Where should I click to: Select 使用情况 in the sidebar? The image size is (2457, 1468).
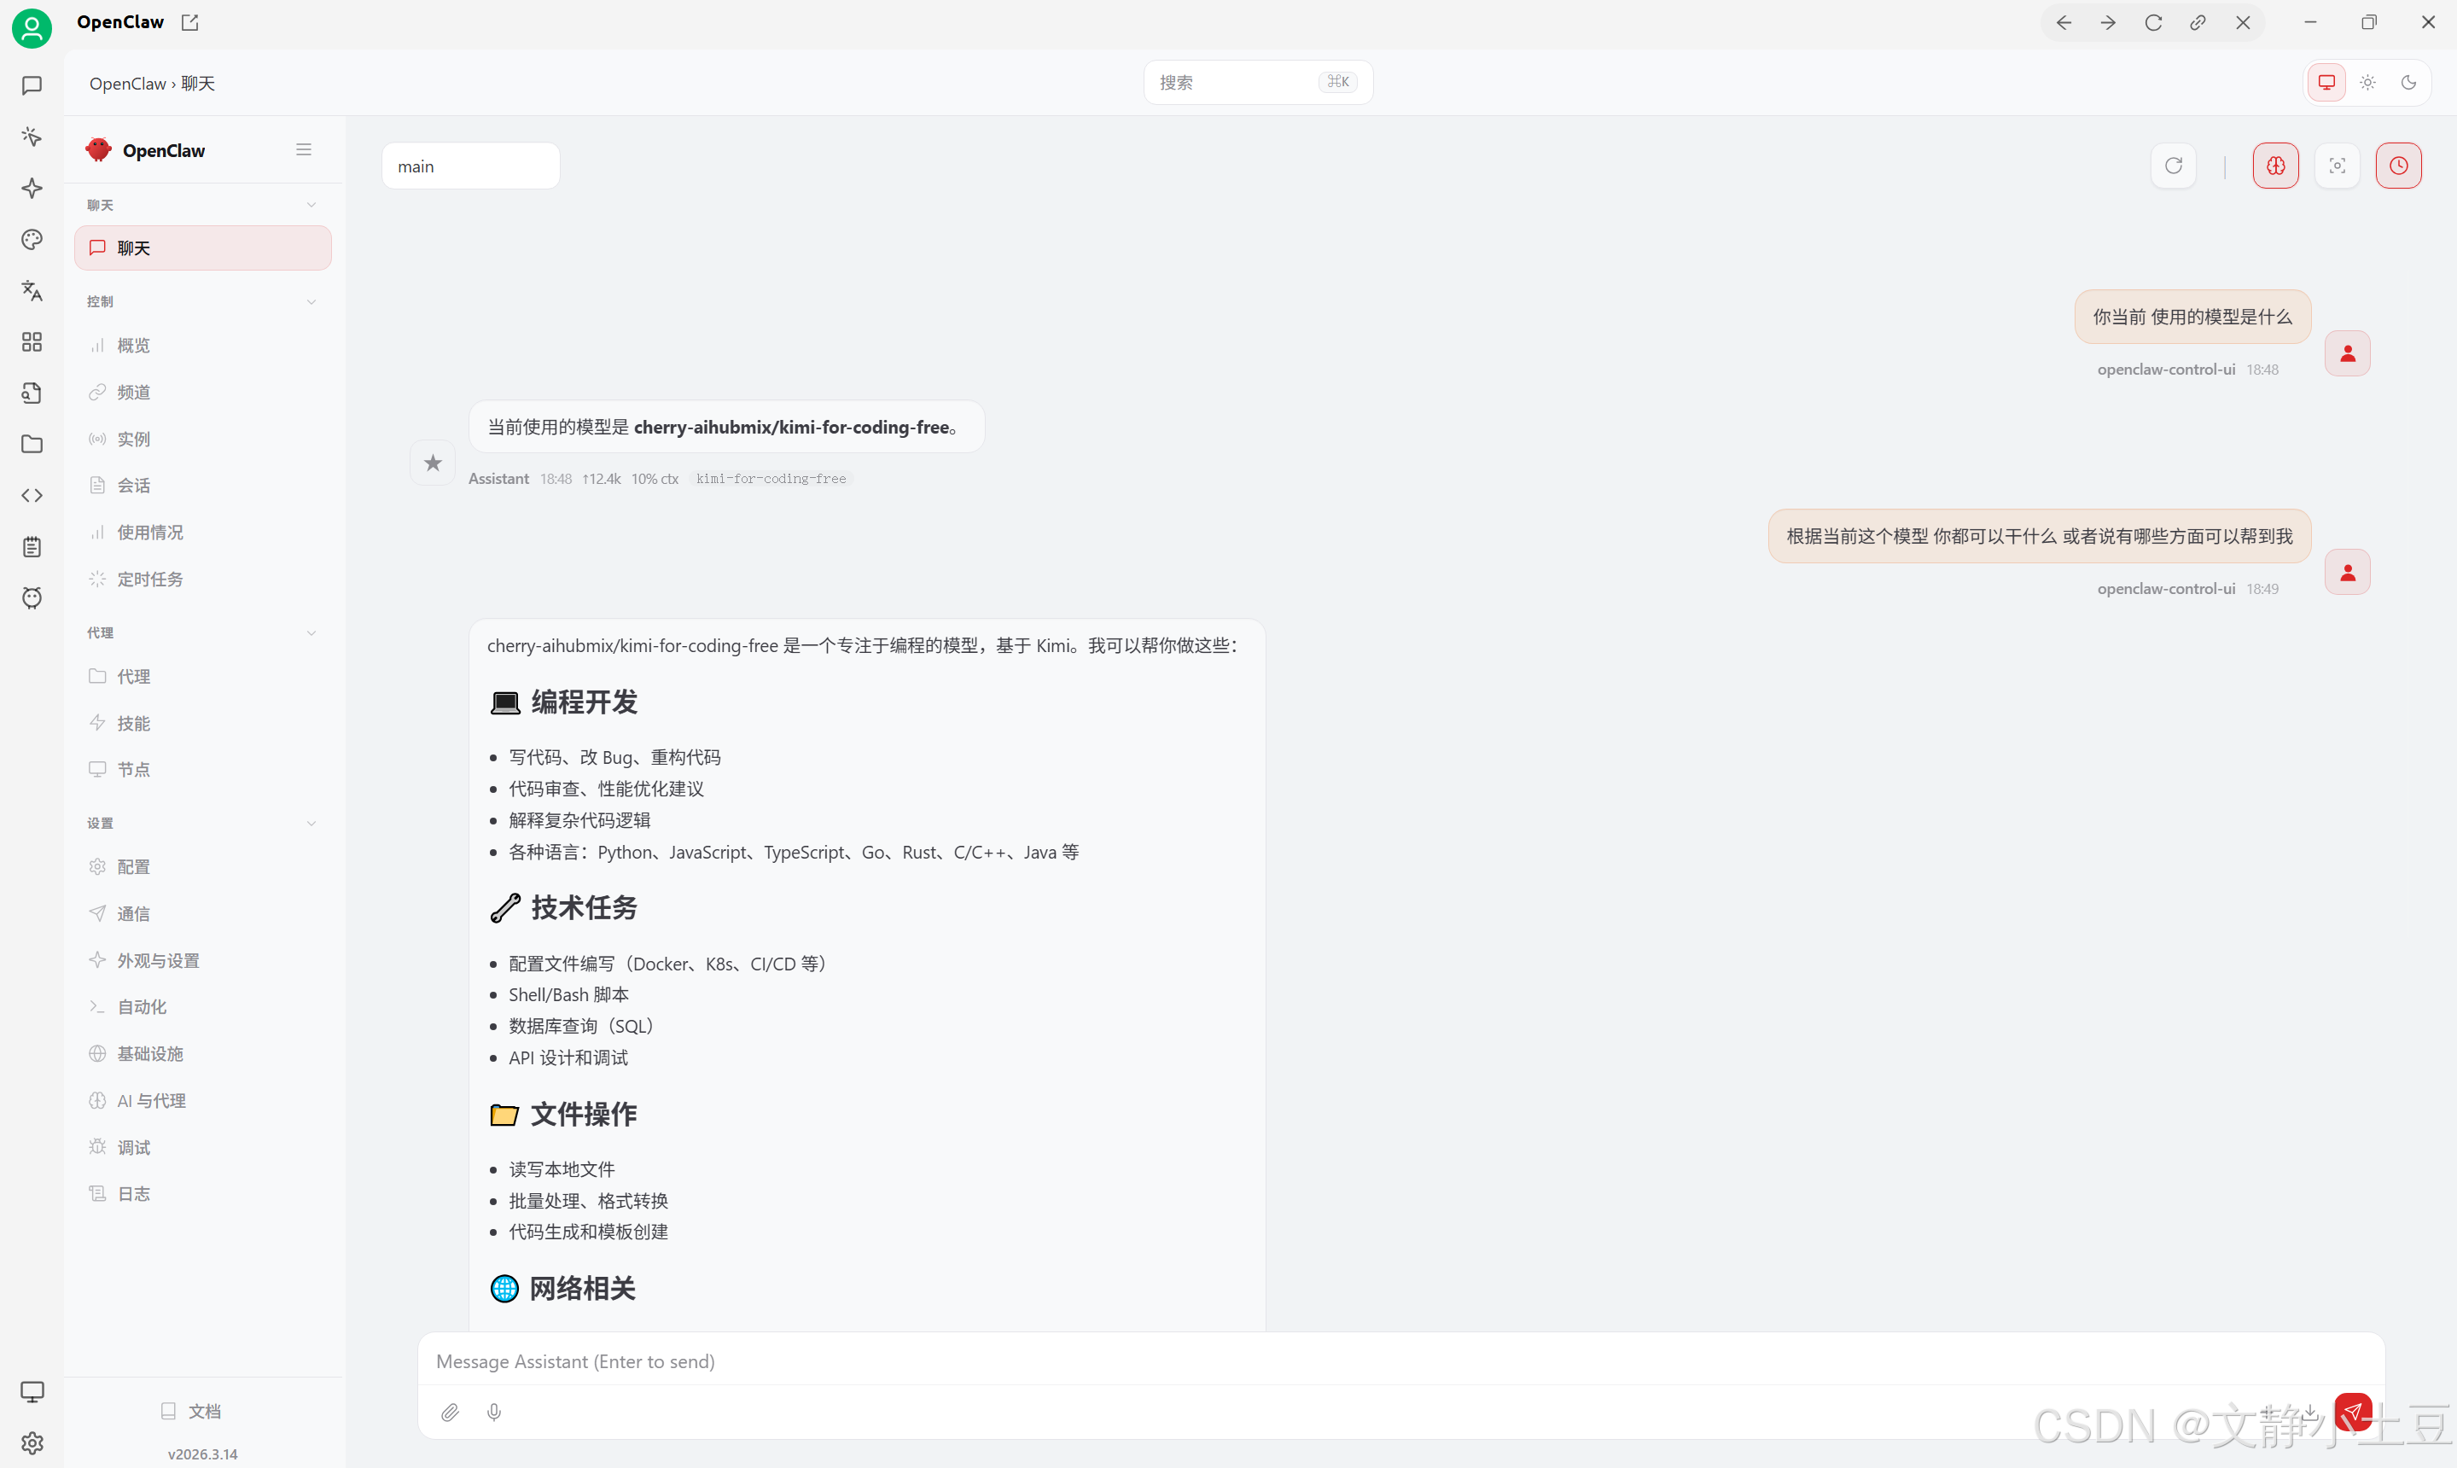pyautogui.click(x=149, y=533)
